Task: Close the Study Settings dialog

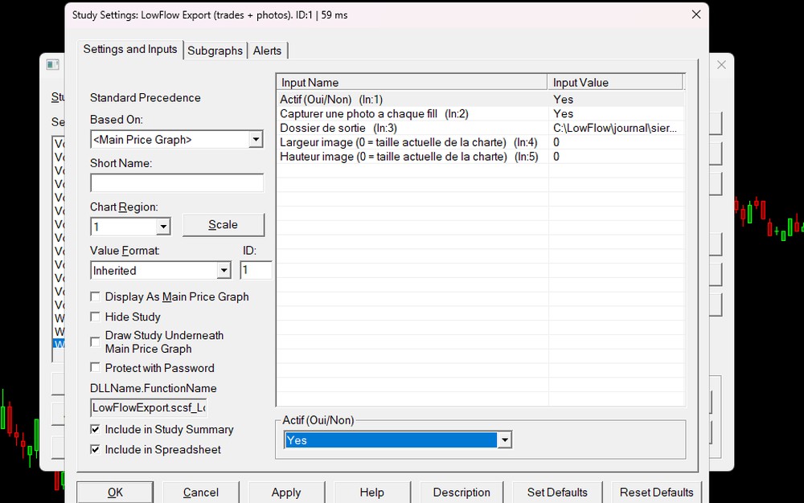Action: [x=695, y=14]
